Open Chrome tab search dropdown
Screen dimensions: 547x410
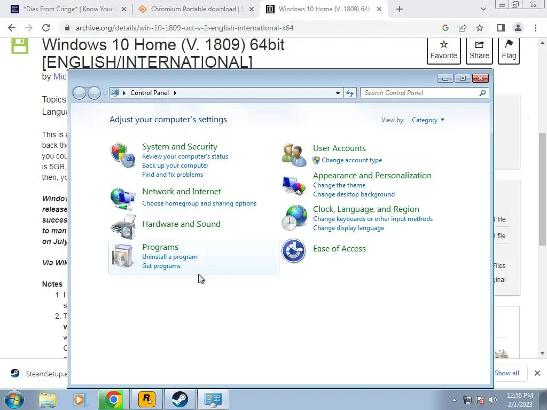(x=483, y=9)
